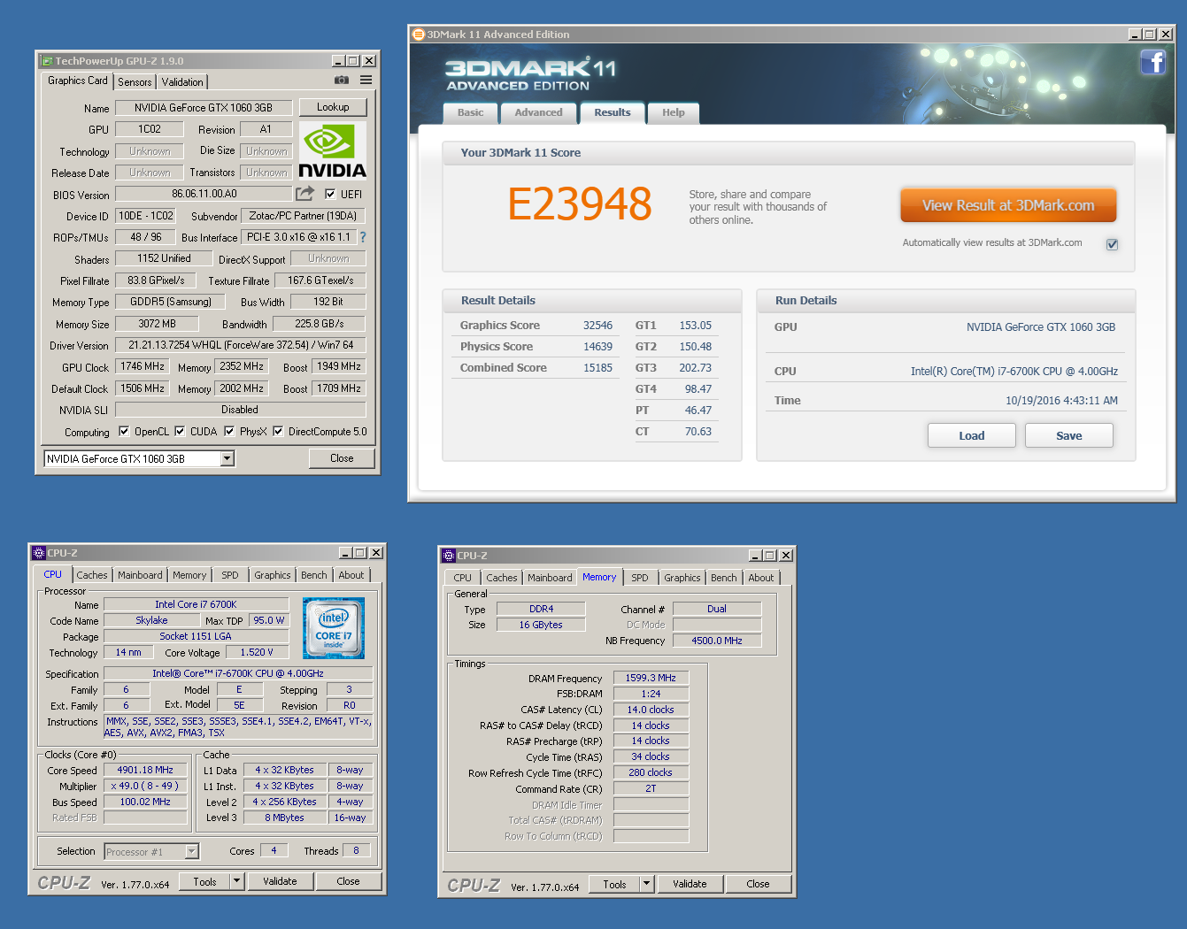
Task: Click the GPU name field in GPU-Z
Action: [x=204, y=108]
